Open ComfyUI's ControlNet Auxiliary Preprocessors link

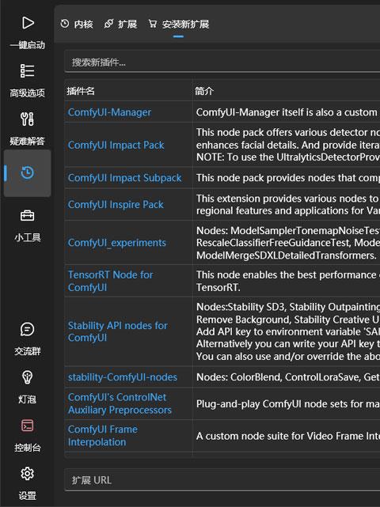(x=120, y=403)
